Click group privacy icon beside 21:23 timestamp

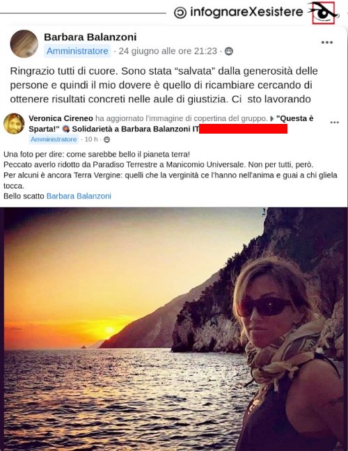[x=229, y=52]
